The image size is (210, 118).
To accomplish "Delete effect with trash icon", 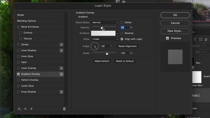I will (64, 109).
